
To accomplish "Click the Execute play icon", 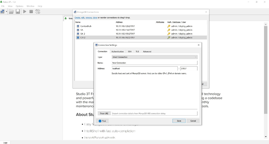I will 25,11.
